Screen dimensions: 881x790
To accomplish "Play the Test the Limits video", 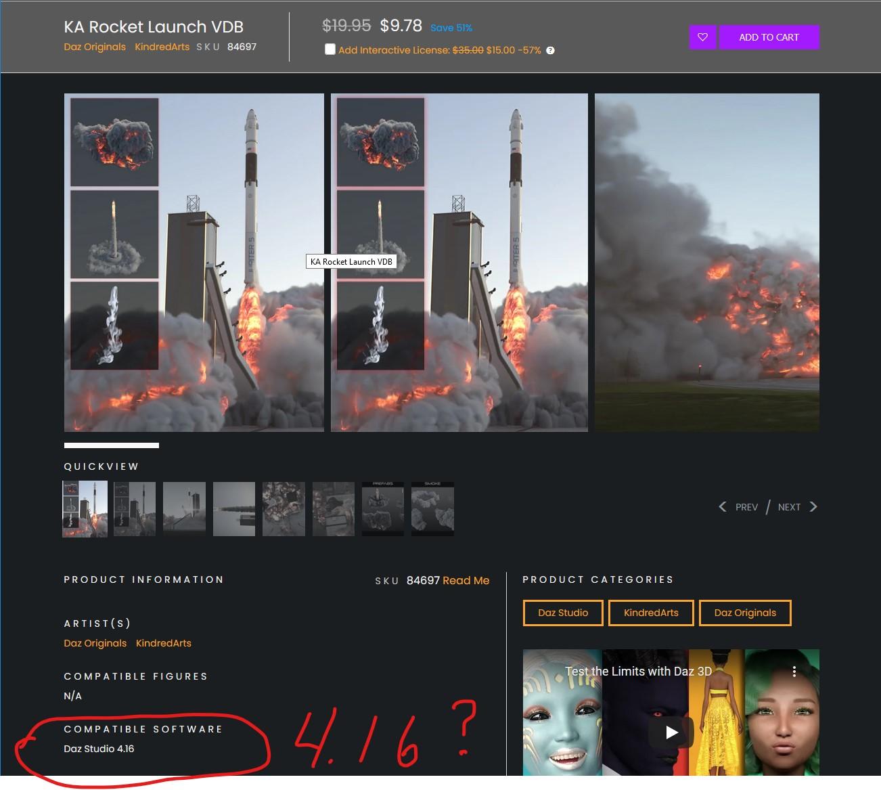I will pos(671,732).
